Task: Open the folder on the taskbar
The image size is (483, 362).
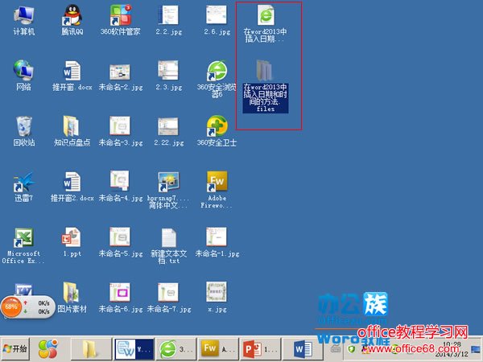Action: click(x=91, y=349)
